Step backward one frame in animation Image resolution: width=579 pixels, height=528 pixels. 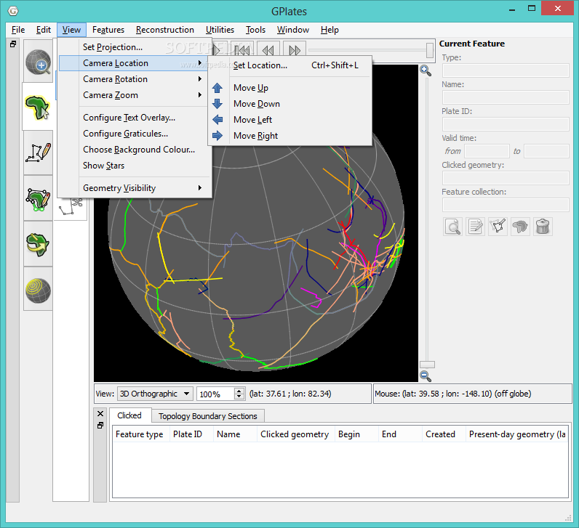[x=268, y=50]
